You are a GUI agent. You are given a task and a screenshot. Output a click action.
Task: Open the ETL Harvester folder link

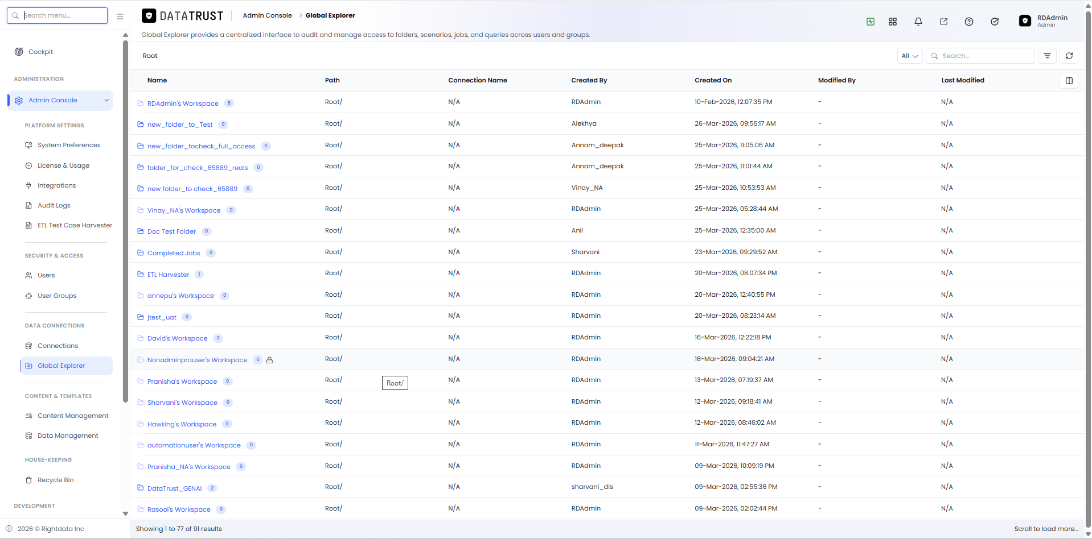pyautogui.click(x=168, y=275)
